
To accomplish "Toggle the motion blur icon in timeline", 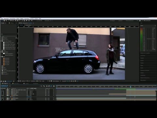I will [x=51, y=86].
